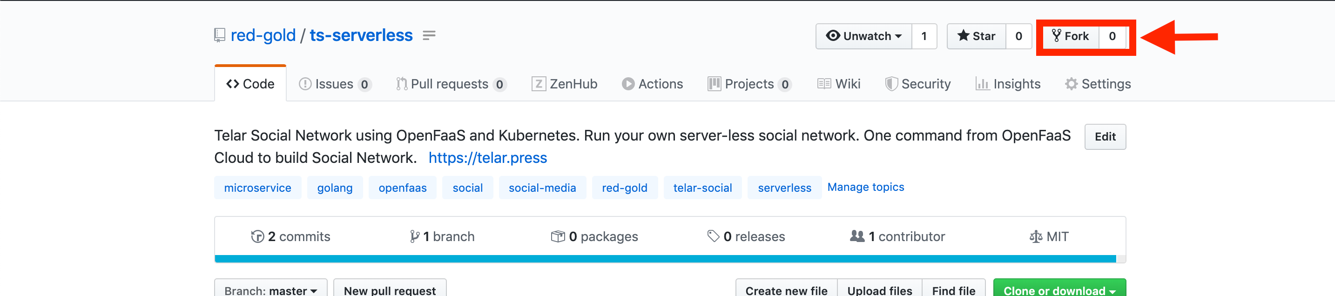Edit the repository description
The height and width of the screenshot is (296, 1335).
tap(1105, 137)
